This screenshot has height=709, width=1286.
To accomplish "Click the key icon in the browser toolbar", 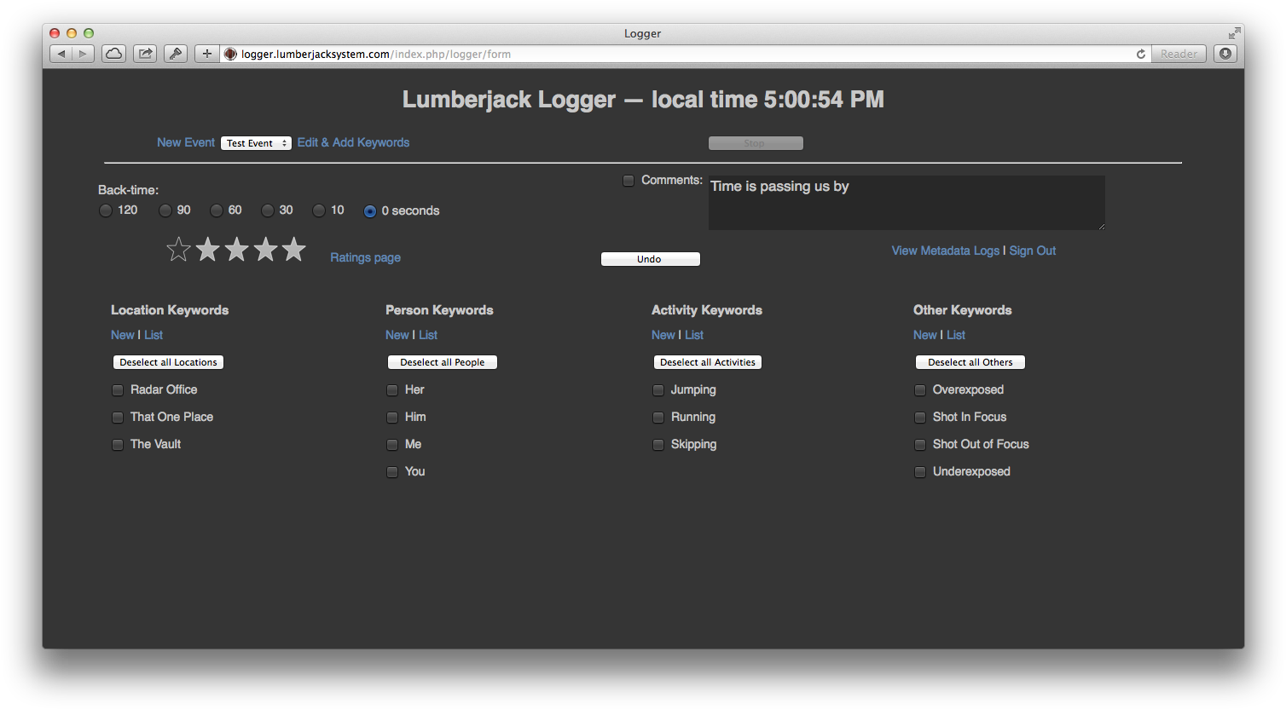I will pyautogui.click(x=176, y=53).
